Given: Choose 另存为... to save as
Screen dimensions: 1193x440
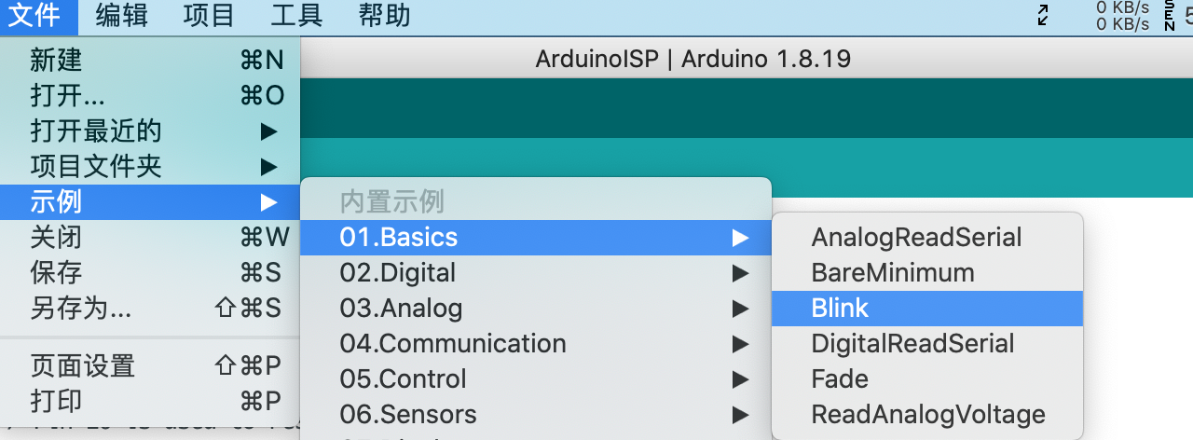Looking at the screenshot, I should (150, 308).
